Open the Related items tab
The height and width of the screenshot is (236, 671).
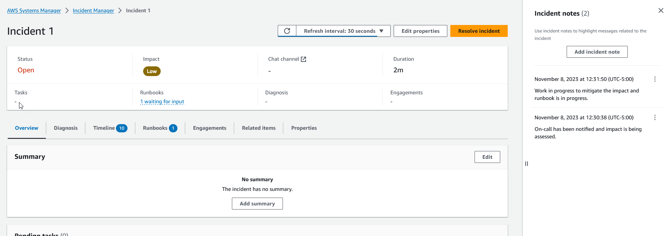(x=259, y=128)
